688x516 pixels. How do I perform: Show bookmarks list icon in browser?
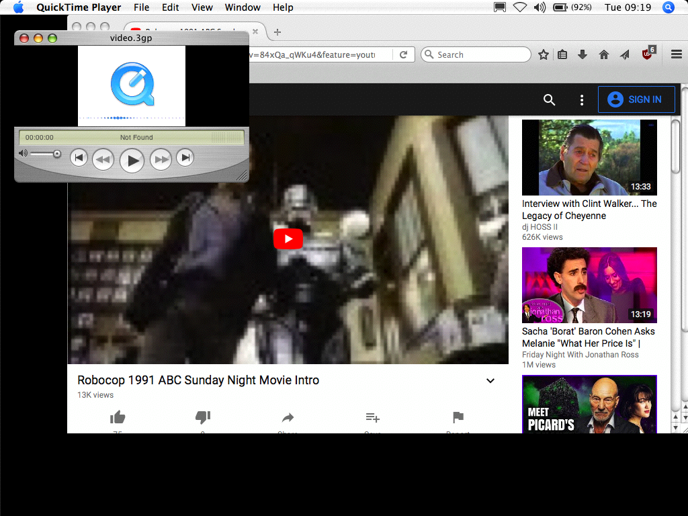[x=562, y=54]
